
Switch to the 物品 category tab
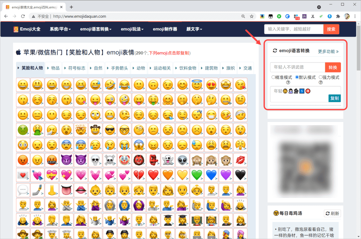click(x=53, y=68)
